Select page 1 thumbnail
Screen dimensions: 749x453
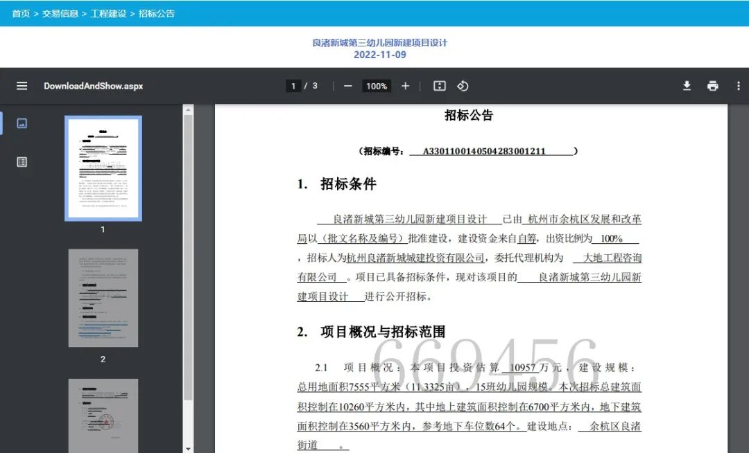click(x=103, y=168)
